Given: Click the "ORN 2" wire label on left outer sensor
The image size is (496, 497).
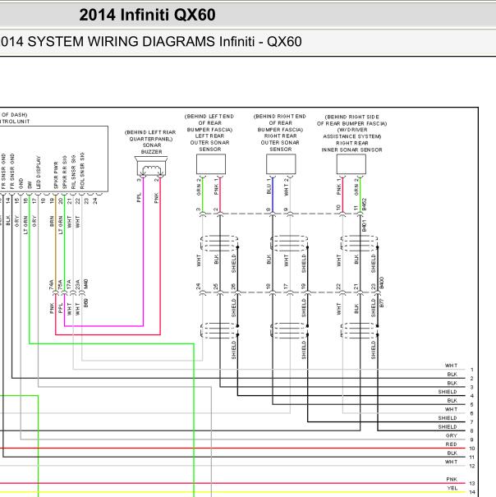Looking at the screenshot, I should click(x=199, y=187).
